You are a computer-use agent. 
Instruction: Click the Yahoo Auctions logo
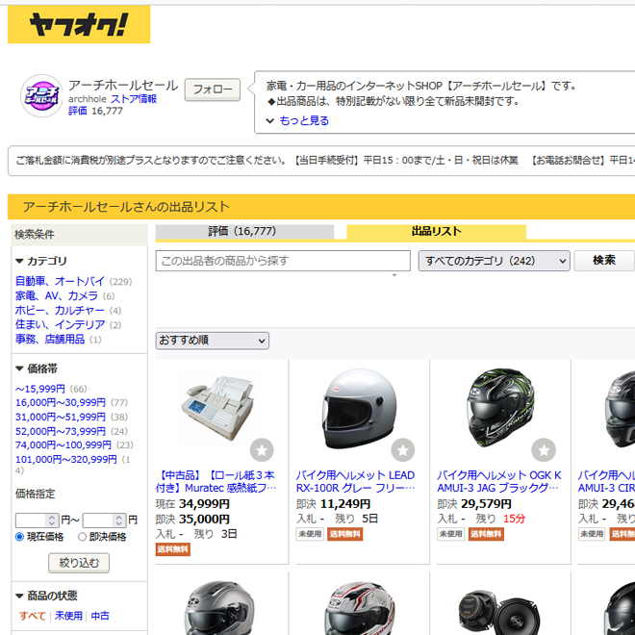(79, 25)
